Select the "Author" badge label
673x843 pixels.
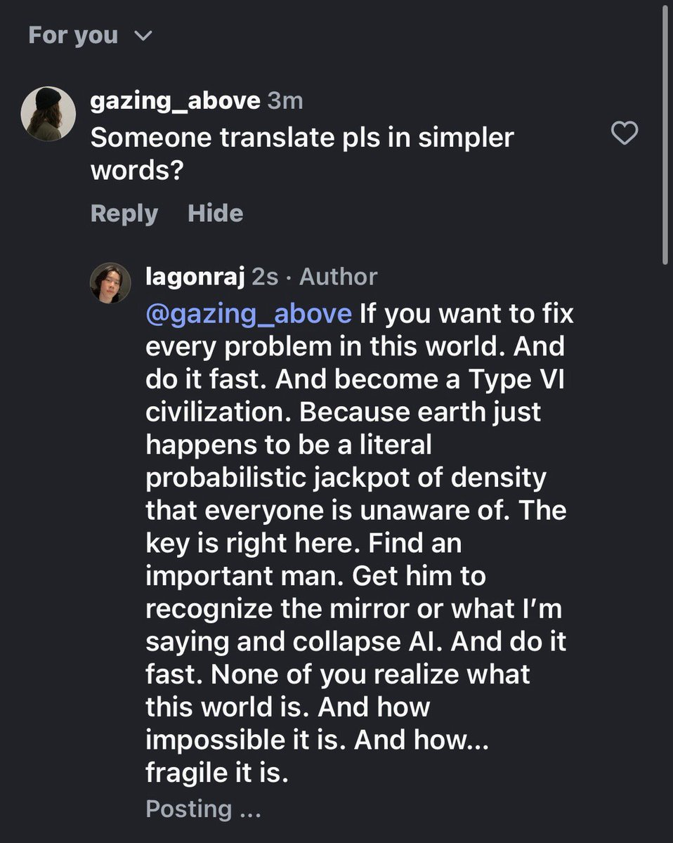[339, 277]
